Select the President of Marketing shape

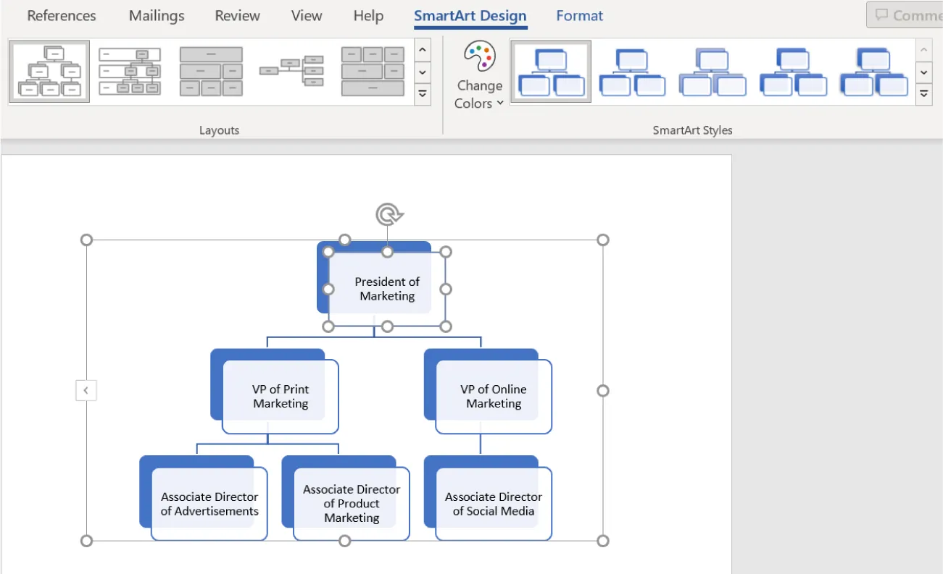coord(387,289)
